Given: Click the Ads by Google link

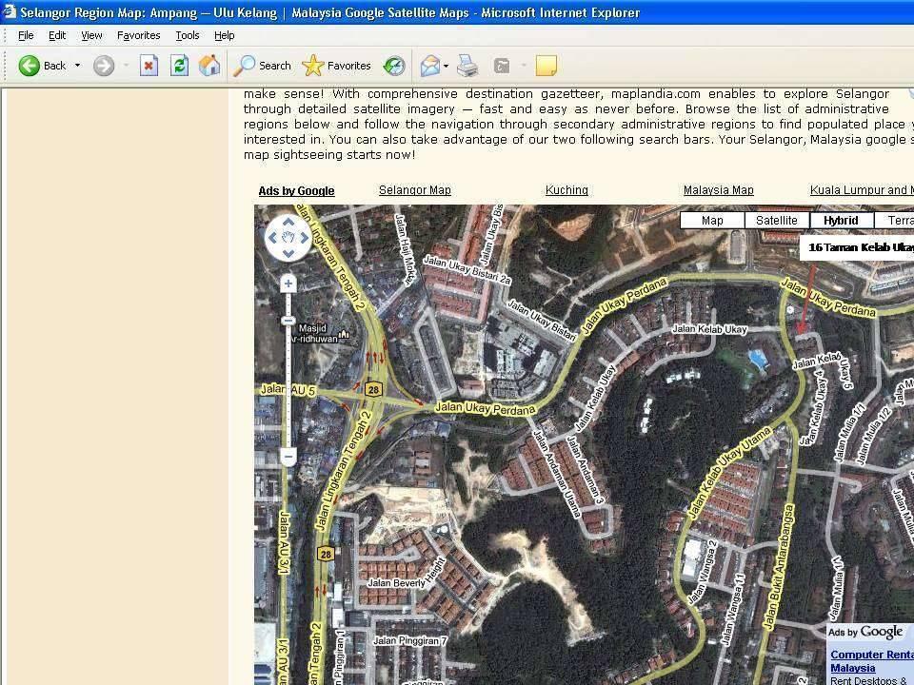Looking at the screenshot, I should [297, 191].
